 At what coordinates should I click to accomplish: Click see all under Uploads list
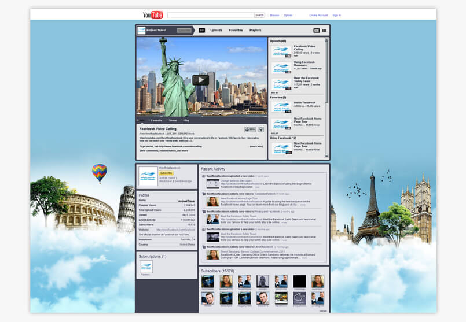pyautogui.click(x=274, y=92)
